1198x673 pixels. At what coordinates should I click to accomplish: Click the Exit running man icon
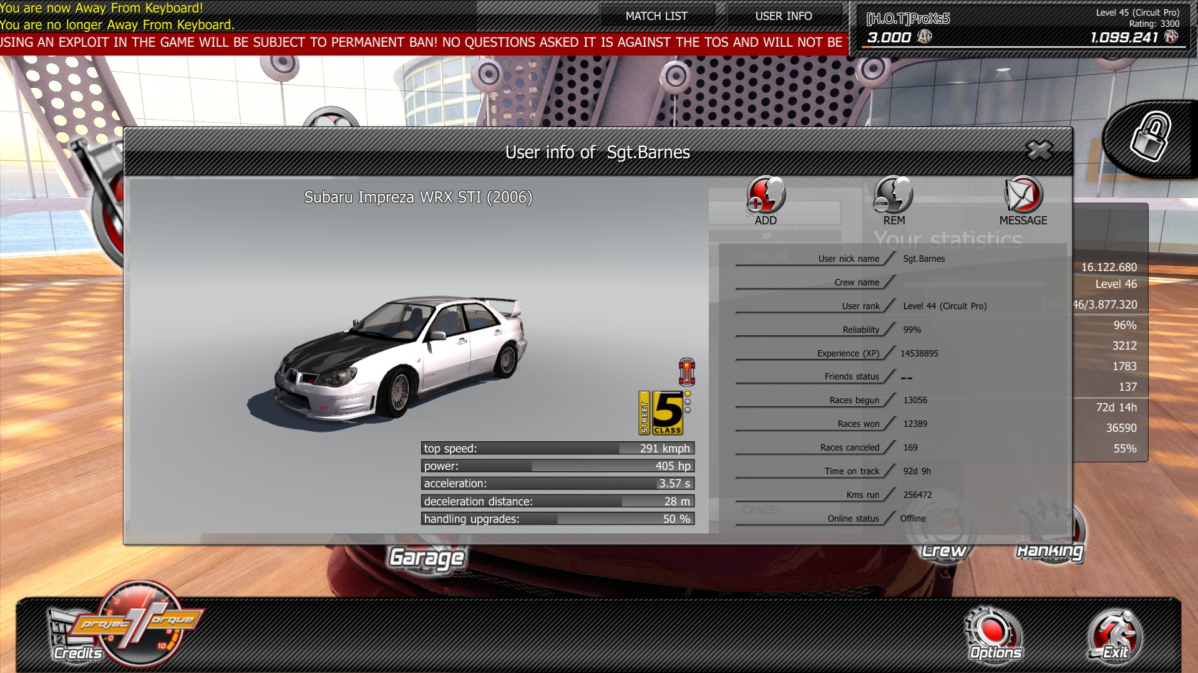1115,634
